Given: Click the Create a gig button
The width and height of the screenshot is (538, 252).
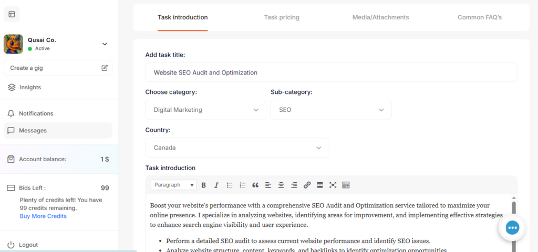Looking at the screenshot, I should click(x=58, y=68).
